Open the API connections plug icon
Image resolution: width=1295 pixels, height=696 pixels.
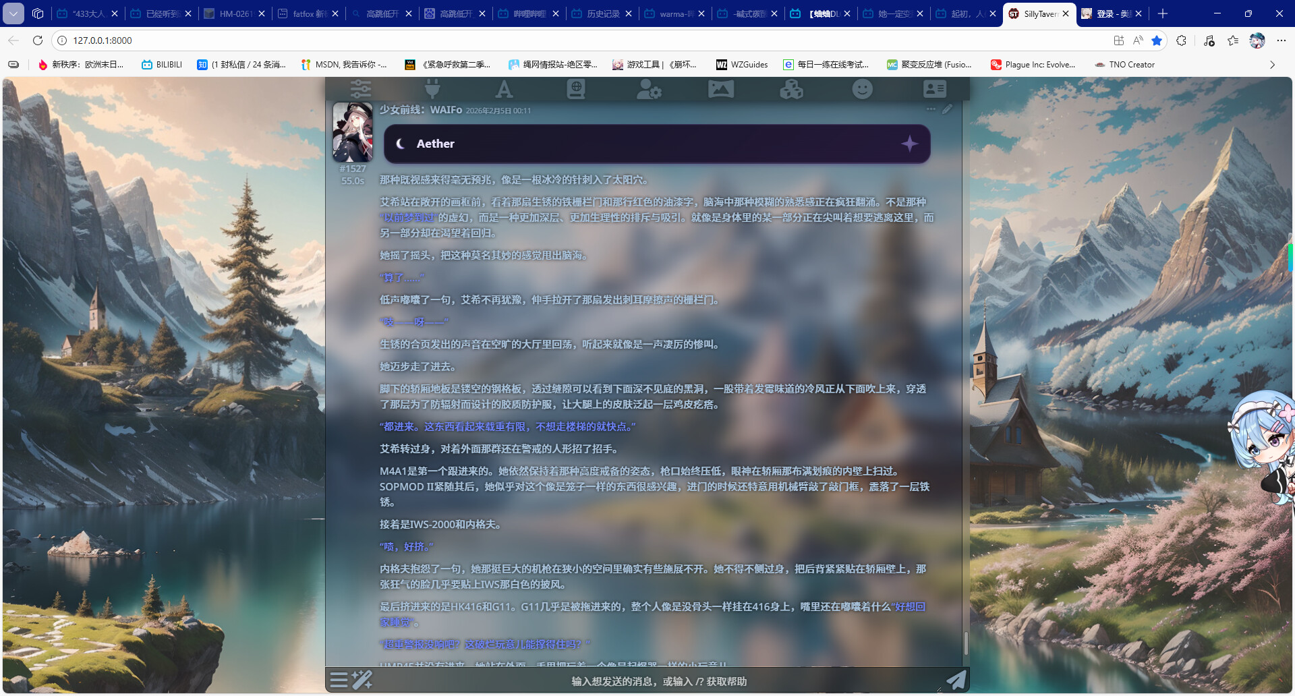pyautogui.click(x=432, y=89)
